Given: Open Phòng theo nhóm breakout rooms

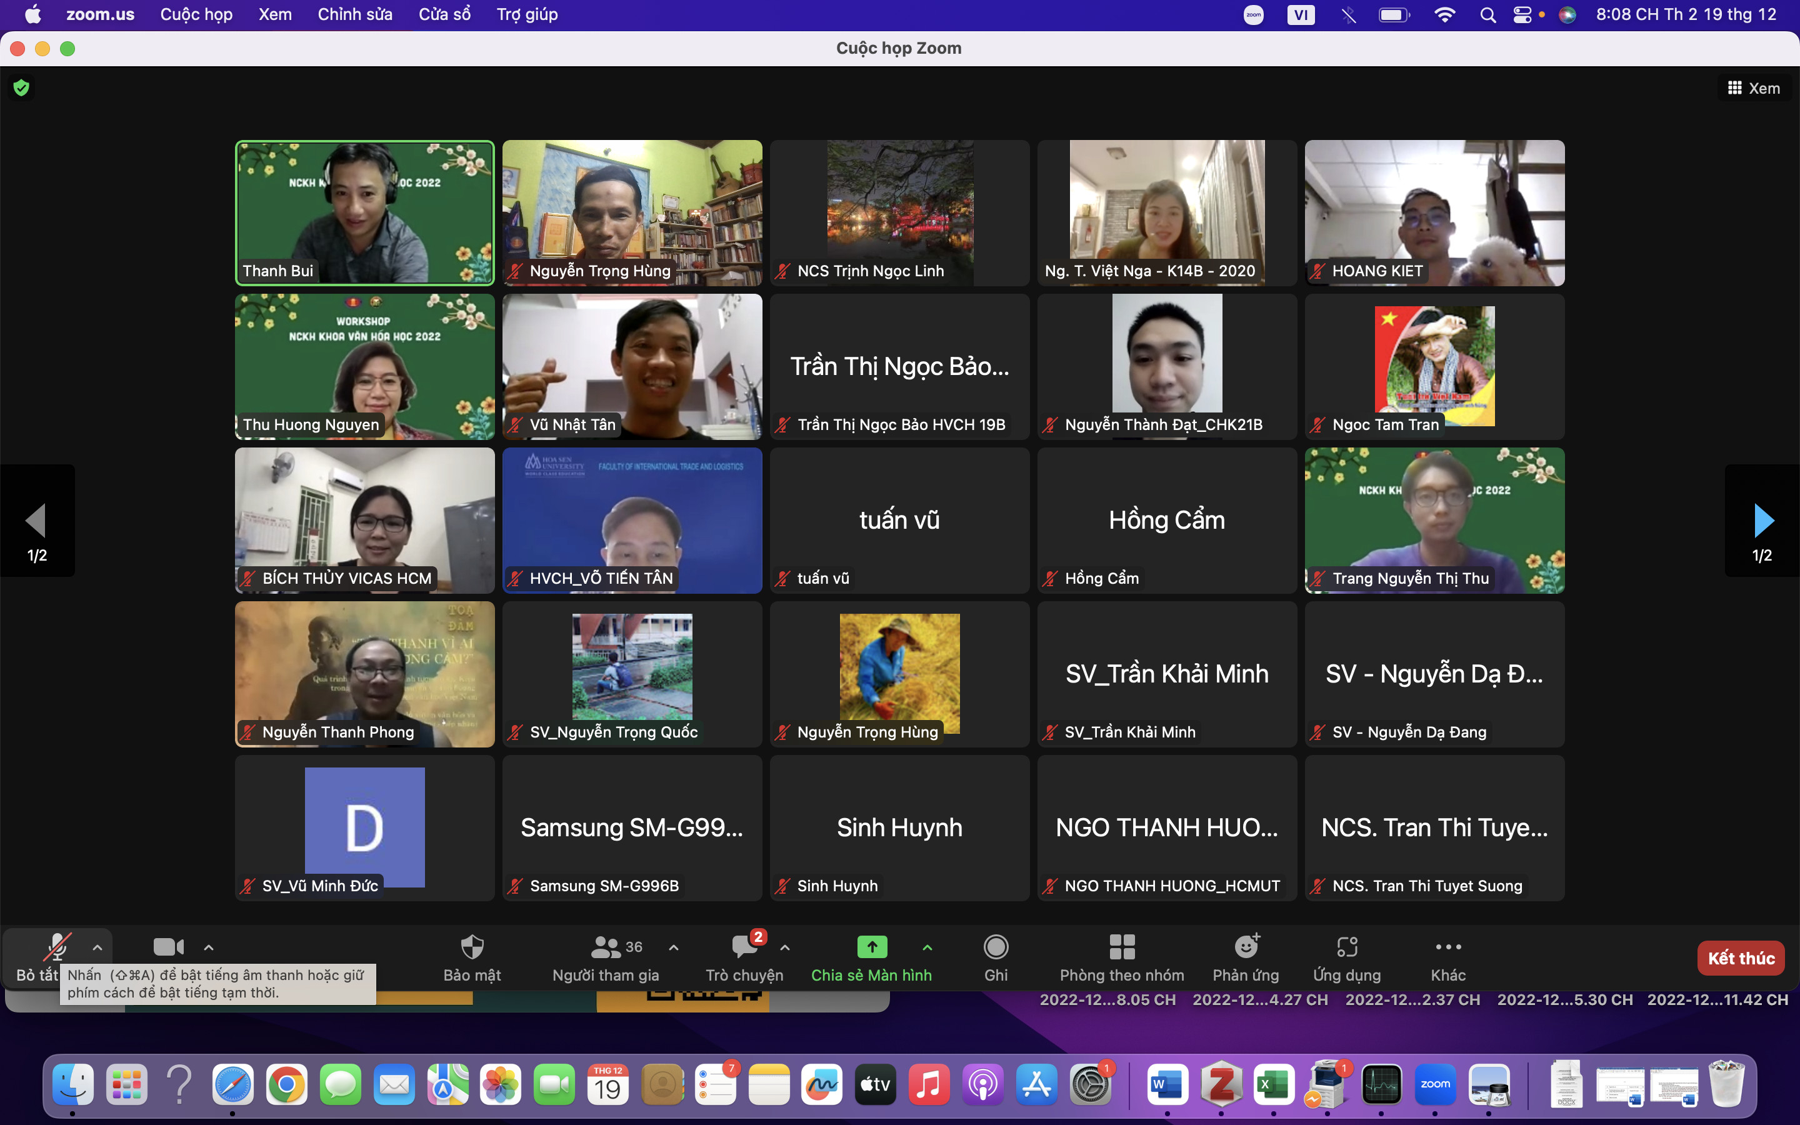Looking at the screenshot, I should (1122, 957).
